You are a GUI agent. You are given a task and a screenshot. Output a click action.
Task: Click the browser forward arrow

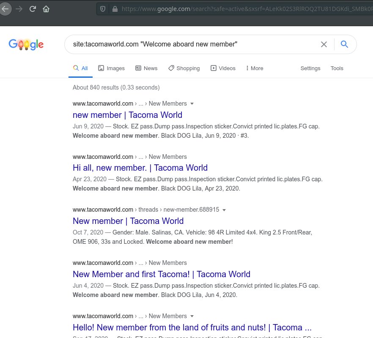[19, 9]
